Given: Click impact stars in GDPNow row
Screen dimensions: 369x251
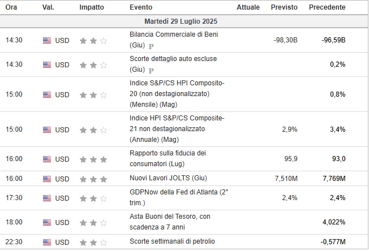Looking at the screenshot, I should point(93,198).
